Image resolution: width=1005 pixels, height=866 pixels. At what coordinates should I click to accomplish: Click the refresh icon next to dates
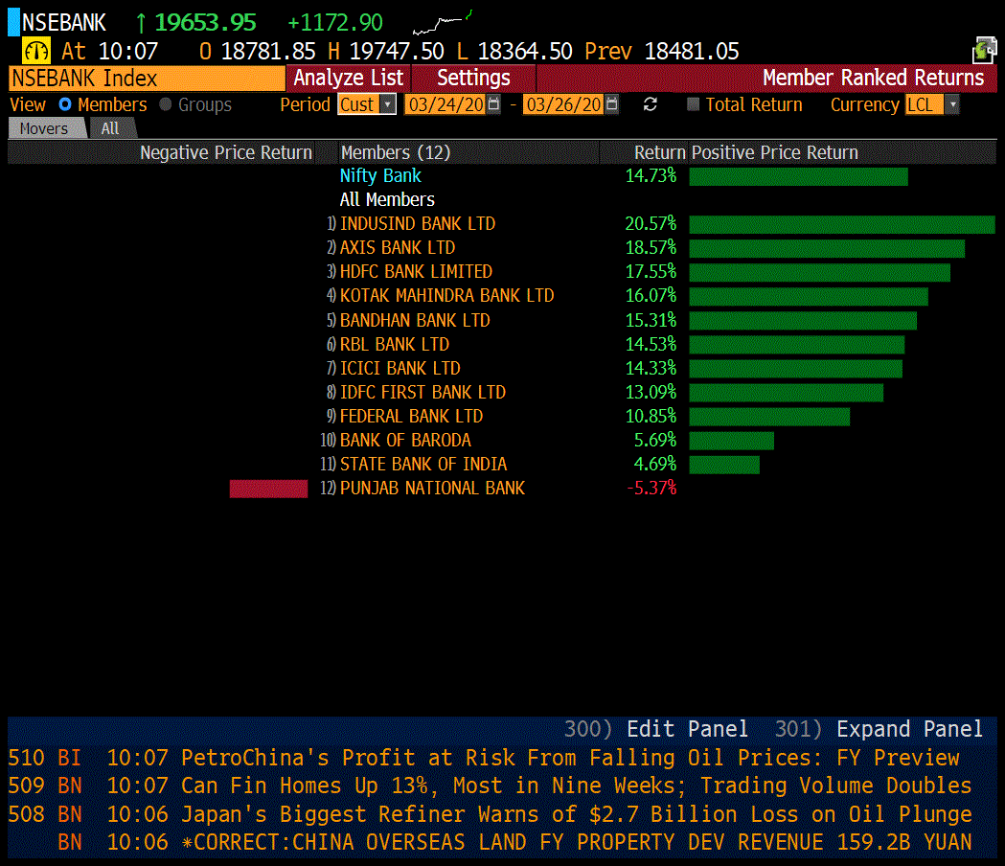click(651, 104)
